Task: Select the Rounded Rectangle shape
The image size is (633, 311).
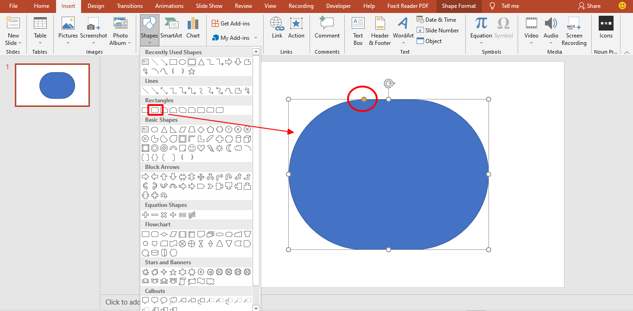Action: click(x=155, y=110)
